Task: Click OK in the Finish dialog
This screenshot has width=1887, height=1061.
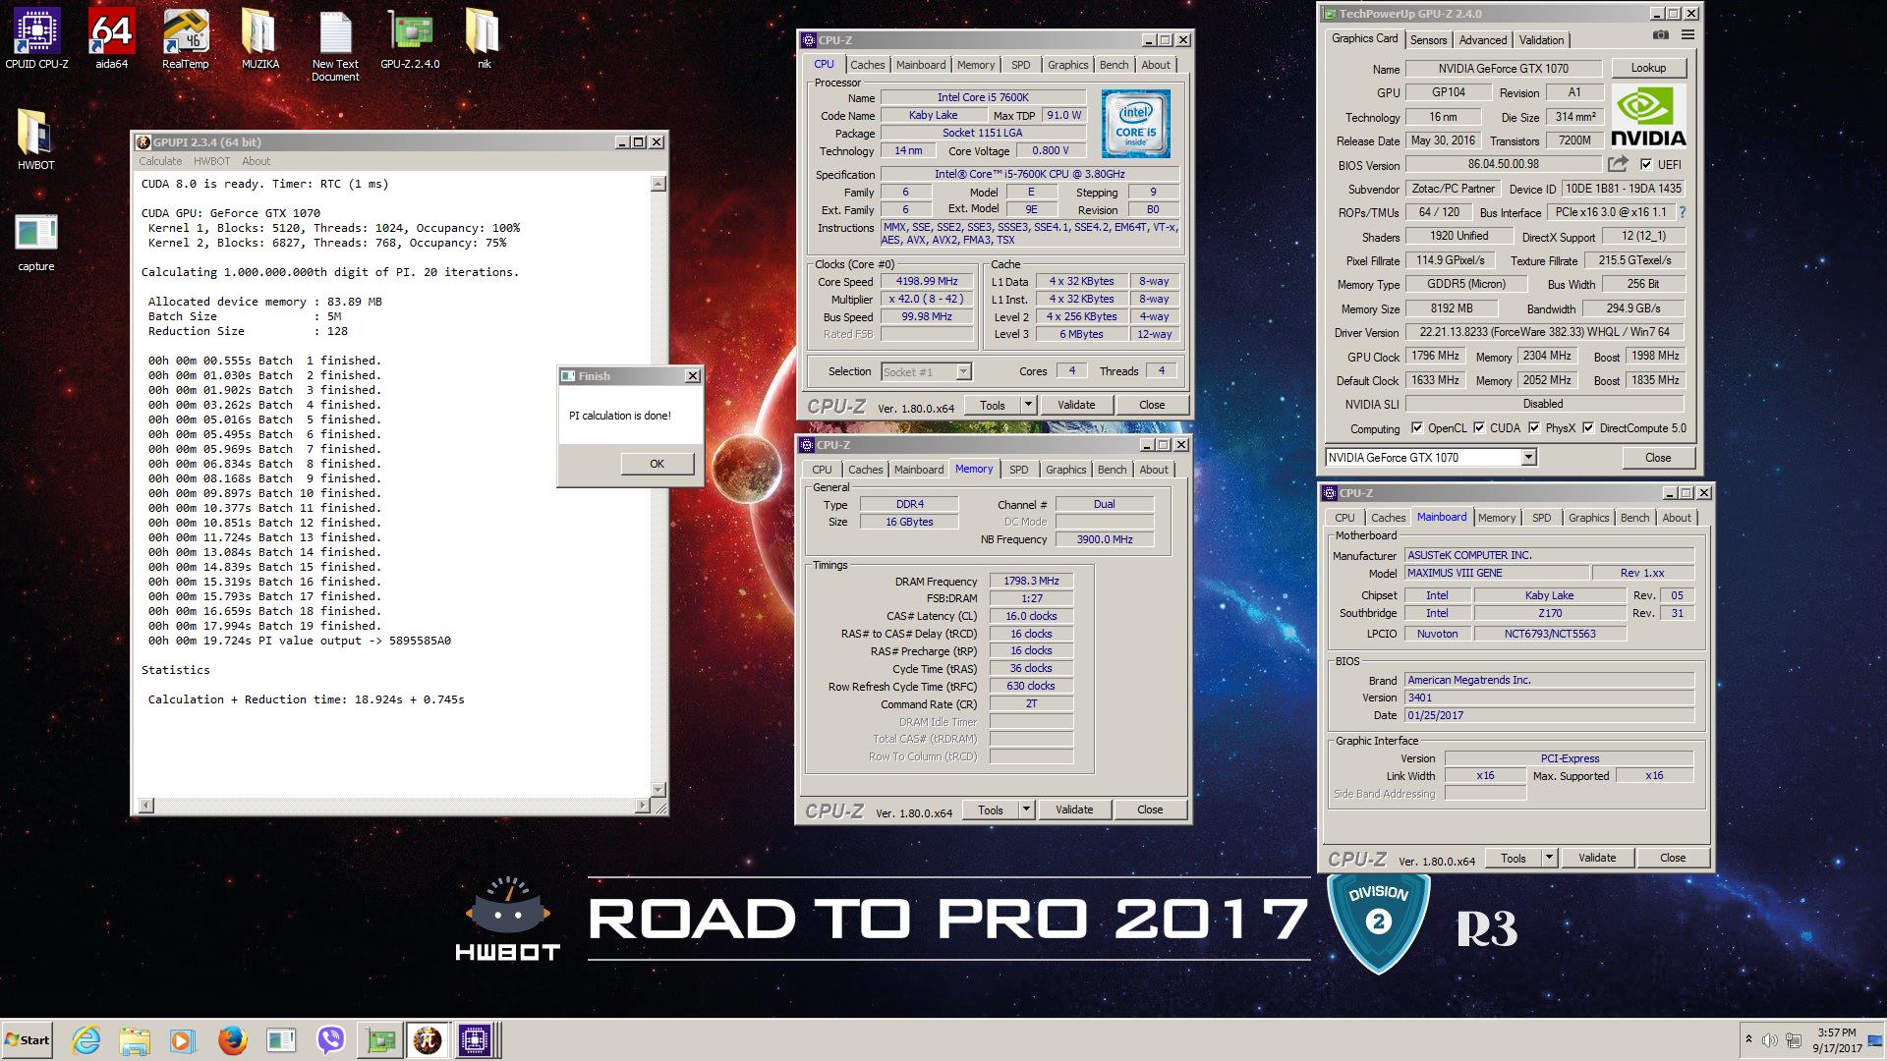Action: pos(657,464)
